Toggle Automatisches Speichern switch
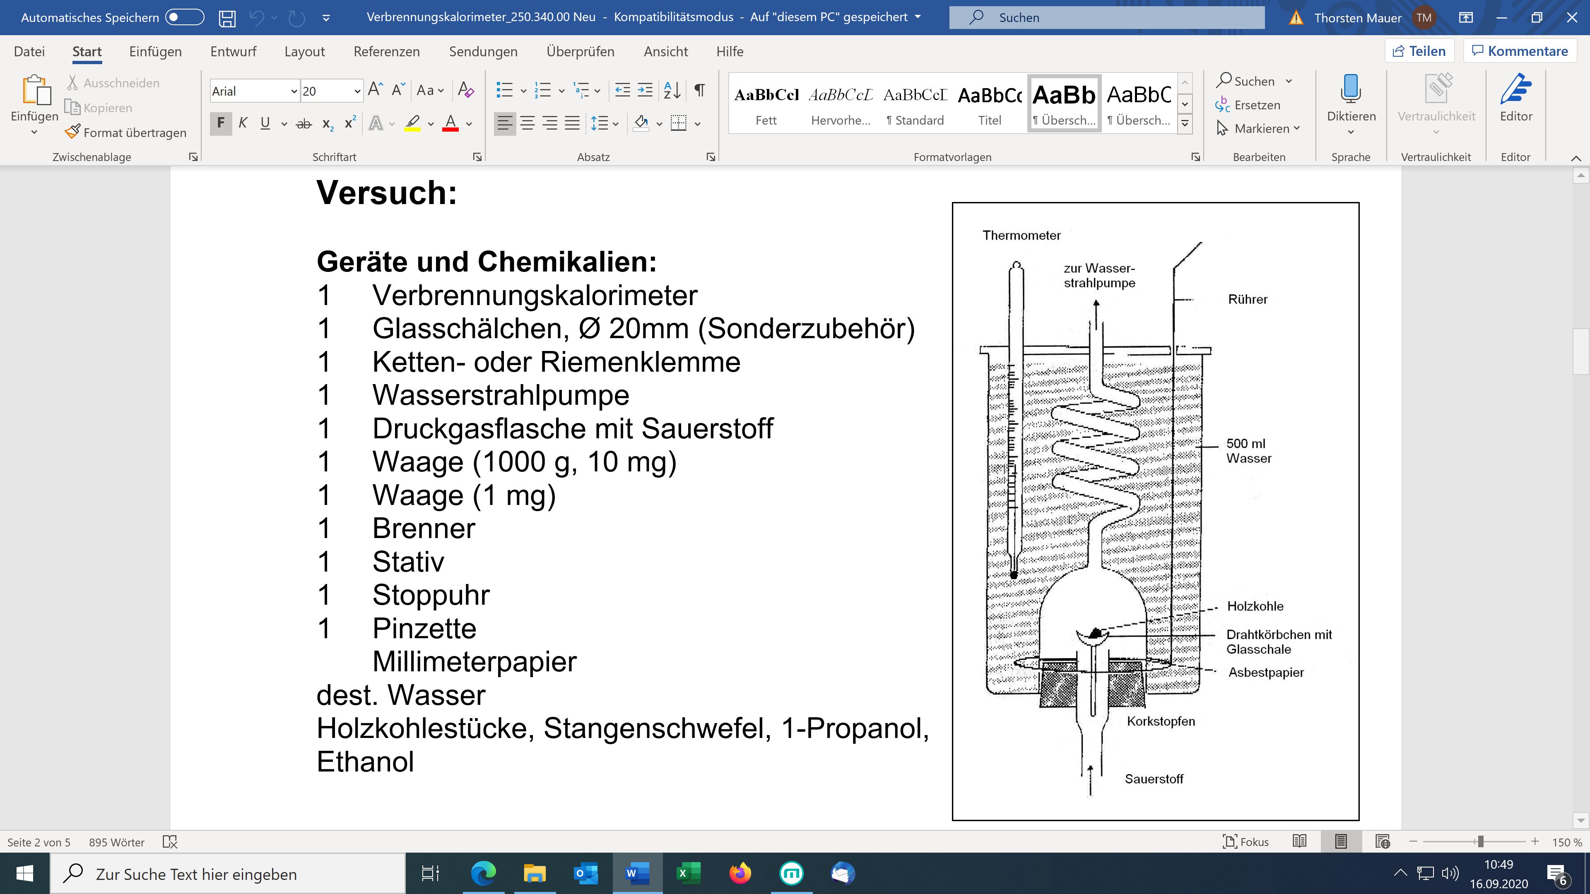Screen dimensions: 1590x894 pos(185,17)
